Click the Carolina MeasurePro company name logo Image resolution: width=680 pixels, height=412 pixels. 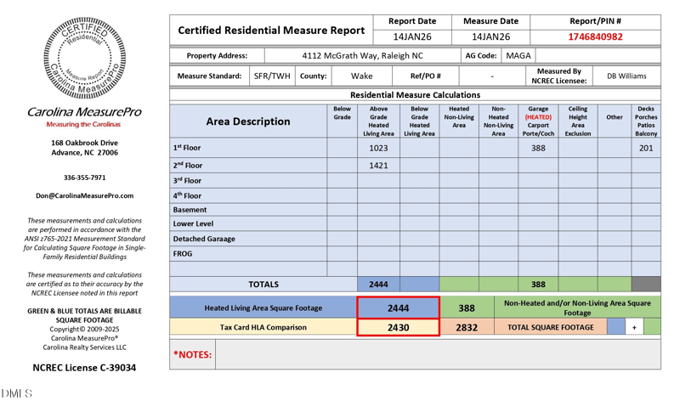point(84,112)
